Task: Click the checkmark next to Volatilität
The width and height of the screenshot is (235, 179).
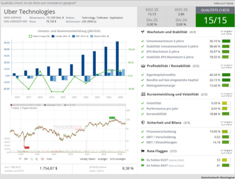Action: coord(143,103)
